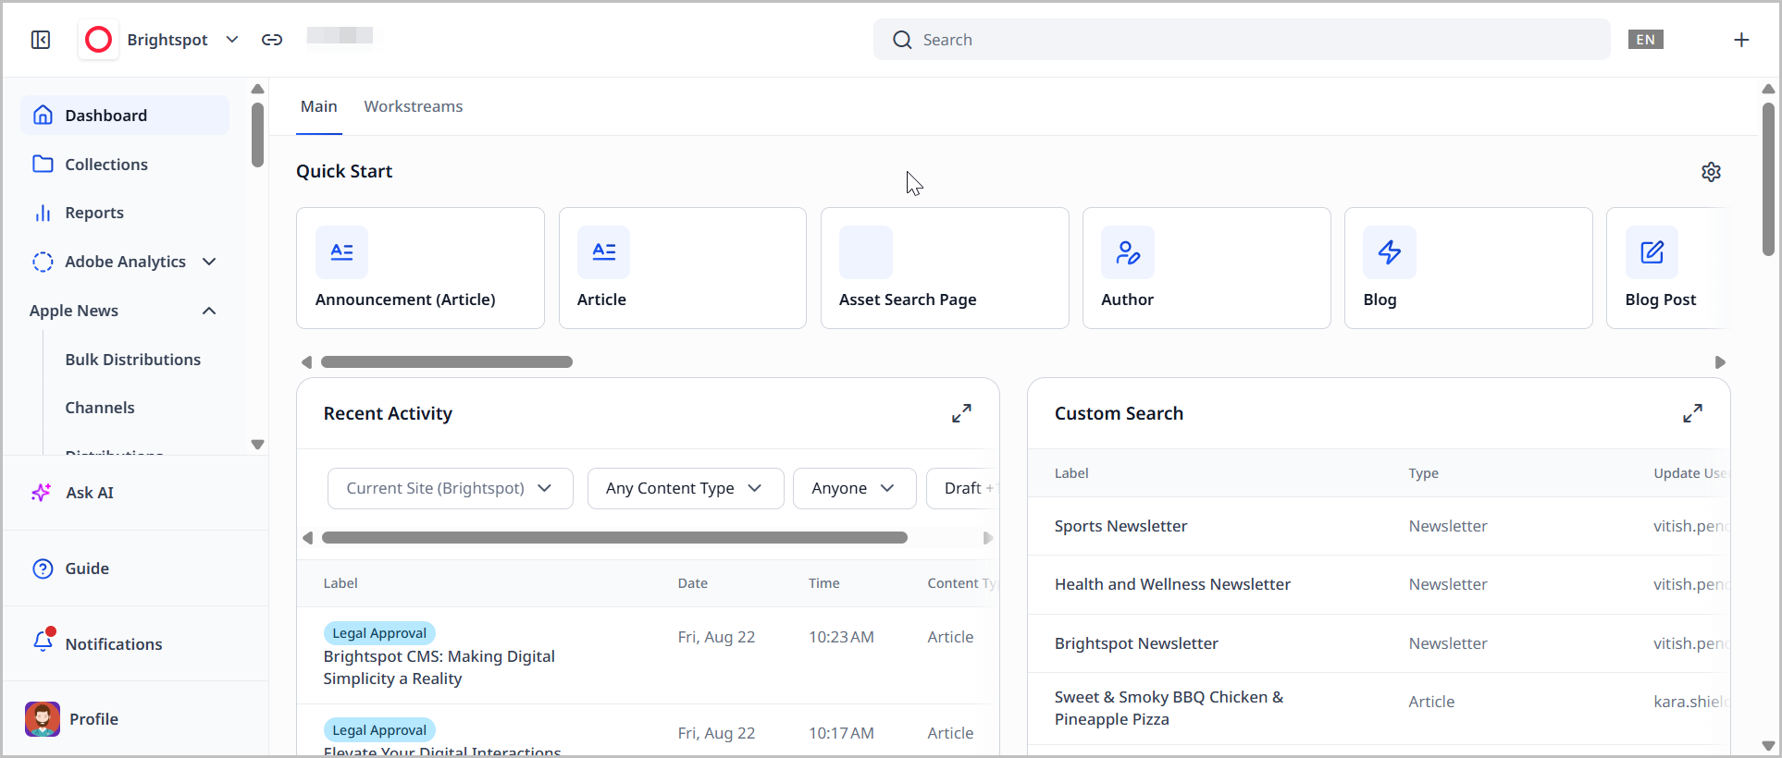
Task: Open the site switcher chevron next to Brightspot
Action: tap(232, 40)
